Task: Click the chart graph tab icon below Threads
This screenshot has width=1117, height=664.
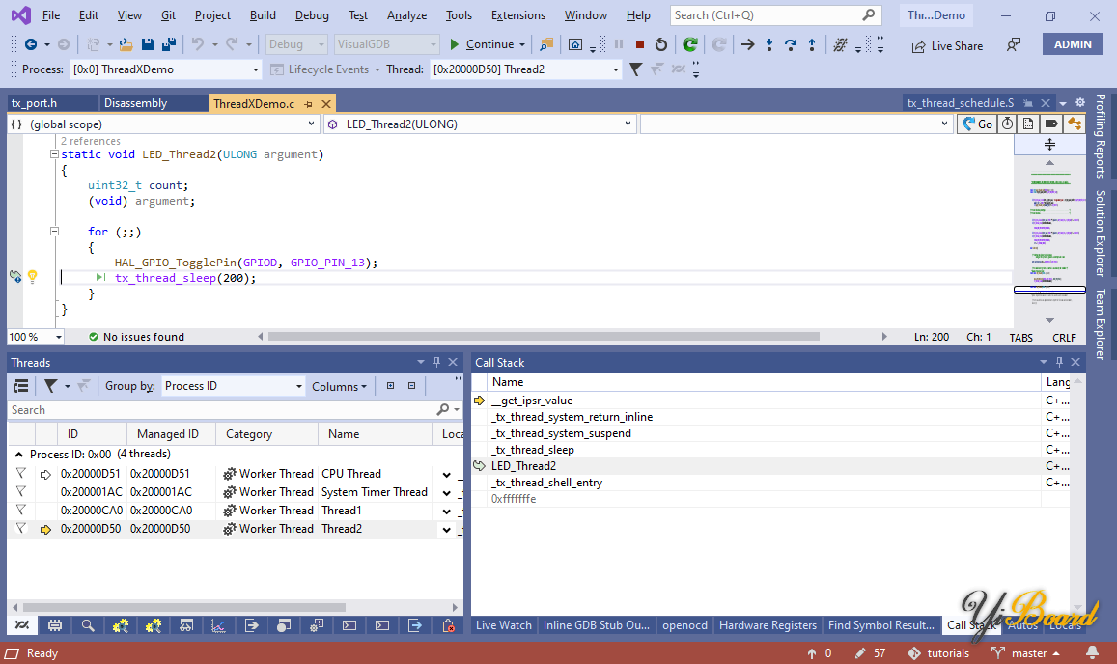Action: pos(218,625)
